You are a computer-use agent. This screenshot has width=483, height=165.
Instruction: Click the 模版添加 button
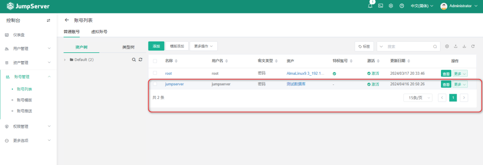[177, 46]
